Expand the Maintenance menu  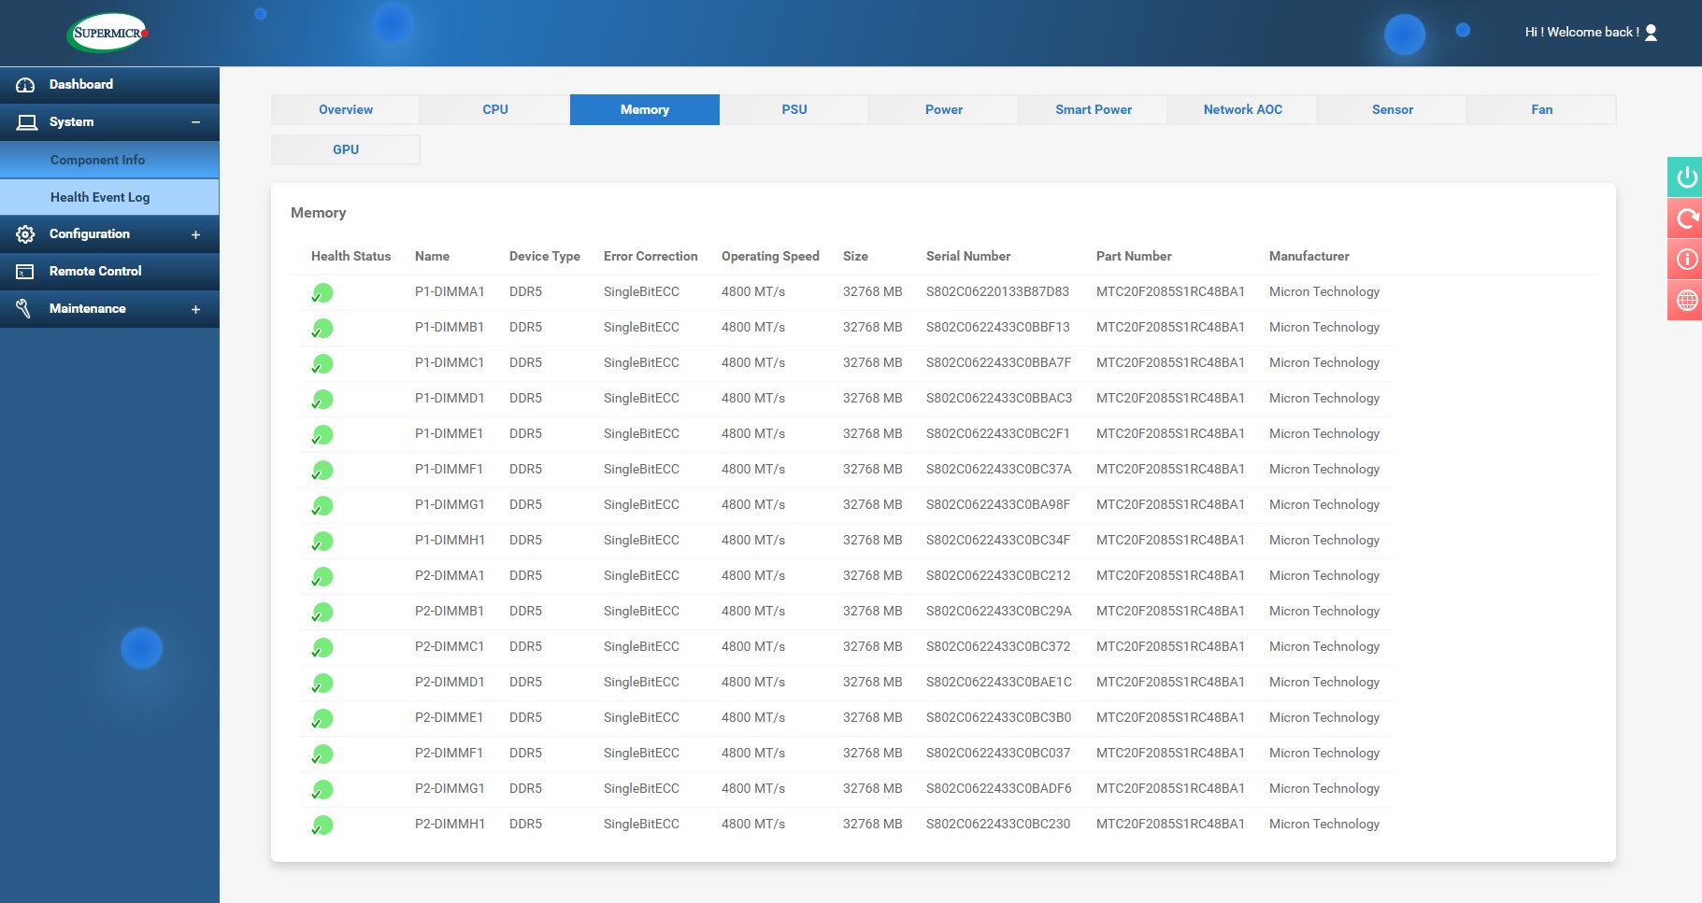coord(195,309)
